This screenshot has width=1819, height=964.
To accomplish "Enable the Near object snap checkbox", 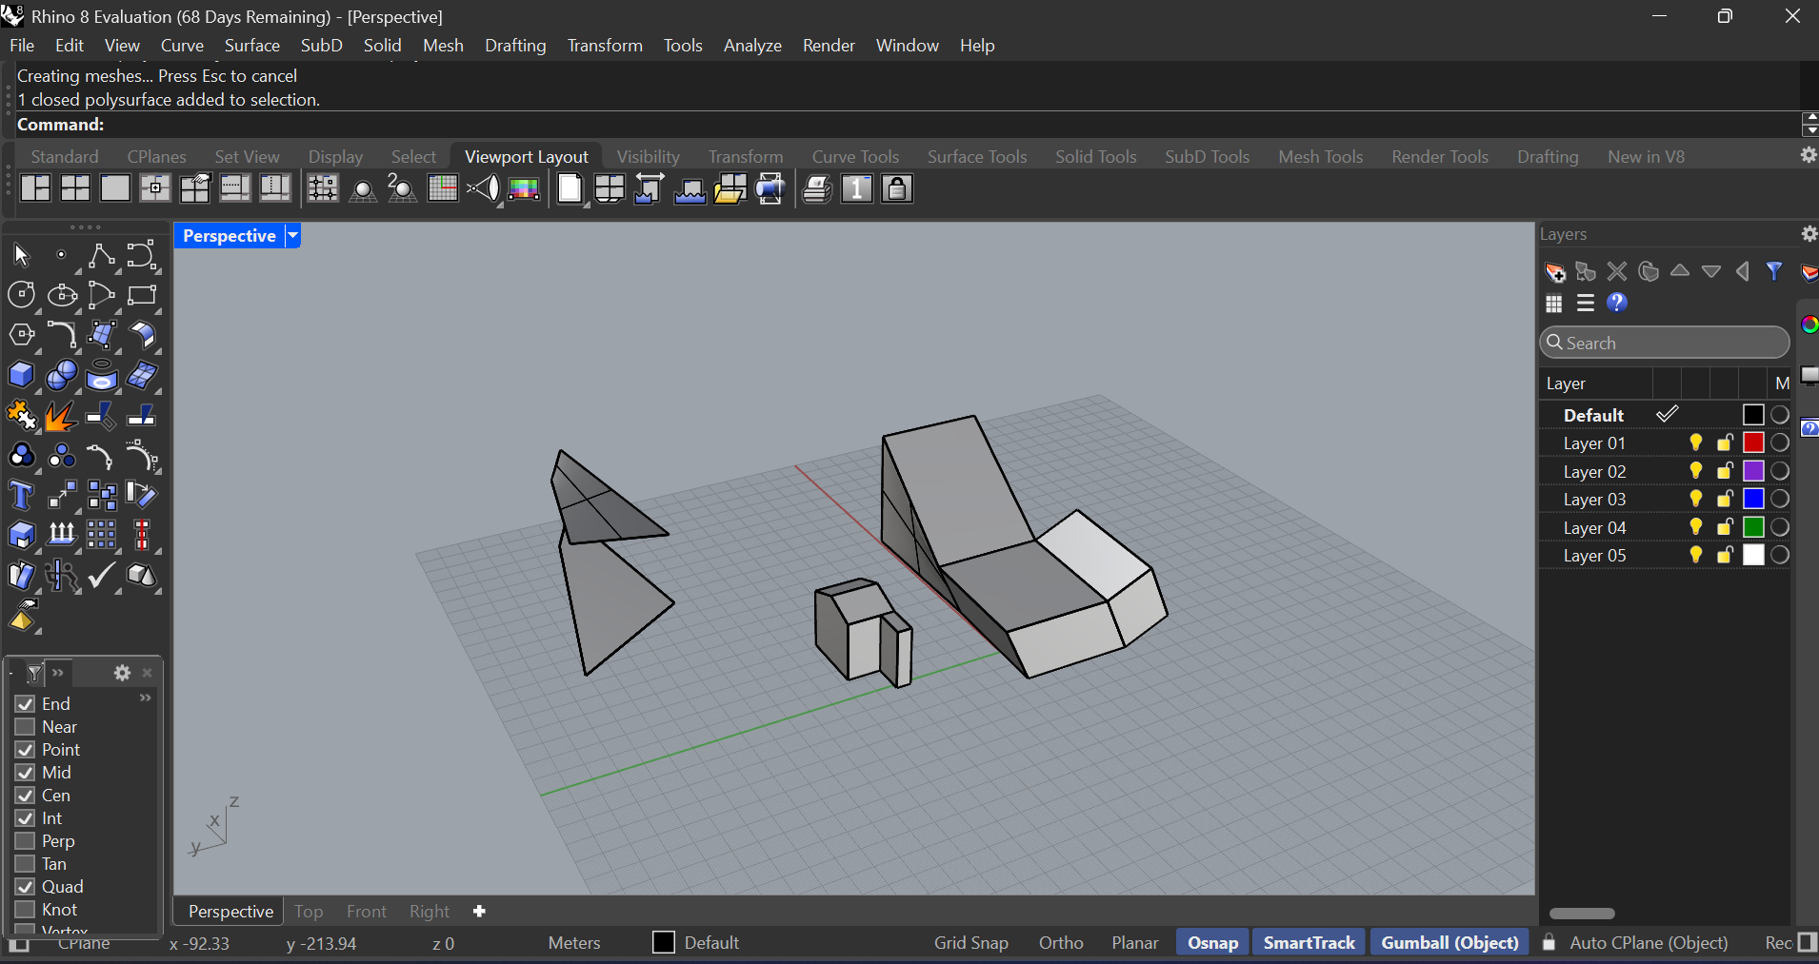I will 26,727.
